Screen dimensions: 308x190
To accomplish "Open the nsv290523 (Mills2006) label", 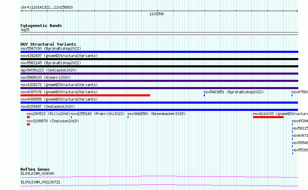I will (x=48, y=114).
